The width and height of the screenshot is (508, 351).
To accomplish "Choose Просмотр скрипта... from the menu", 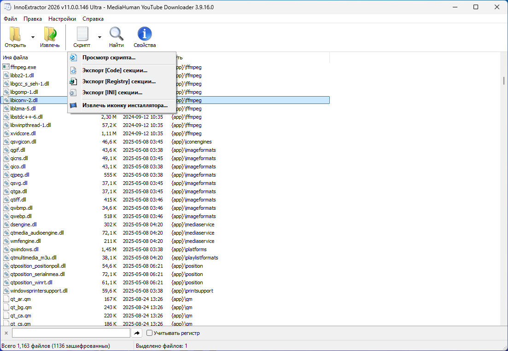I will (122, 58).
